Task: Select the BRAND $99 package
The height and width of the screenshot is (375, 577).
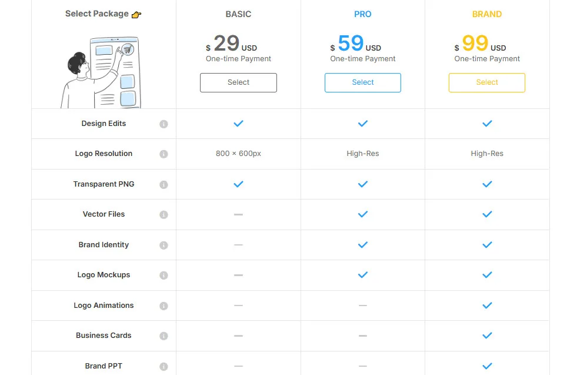Action: click(x=486, y=82)
